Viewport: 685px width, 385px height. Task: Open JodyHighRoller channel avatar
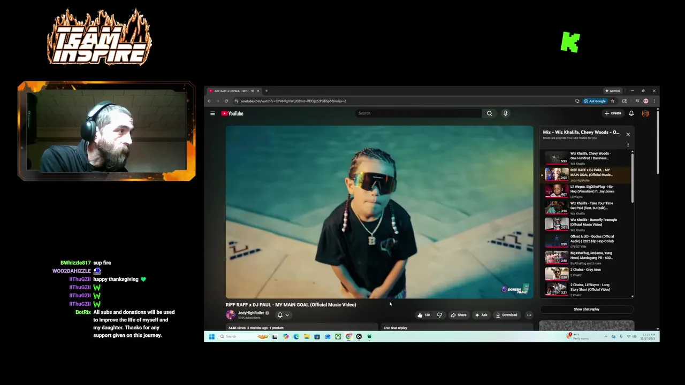(230, 315)
